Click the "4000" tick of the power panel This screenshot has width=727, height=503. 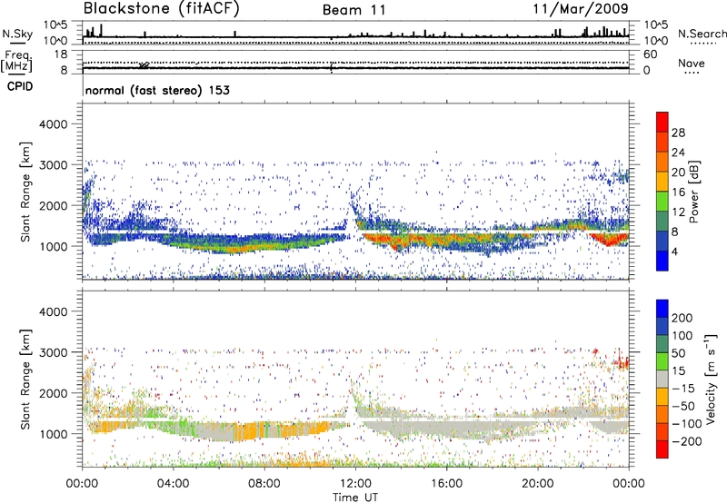tap(53, 124)
